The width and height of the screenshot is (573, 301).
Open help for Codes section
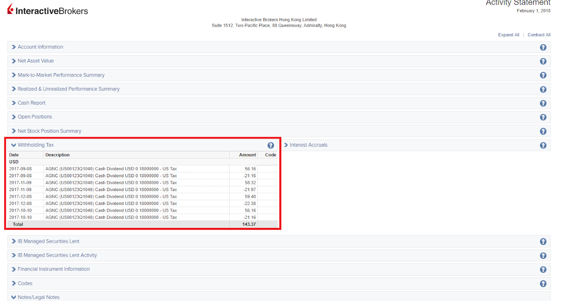[x=543, y=284]
